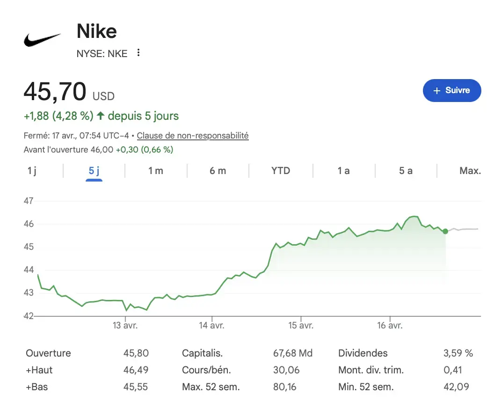
Task: Click the Suivre button to follow Nike stock
Action: (x=452, y=90)
